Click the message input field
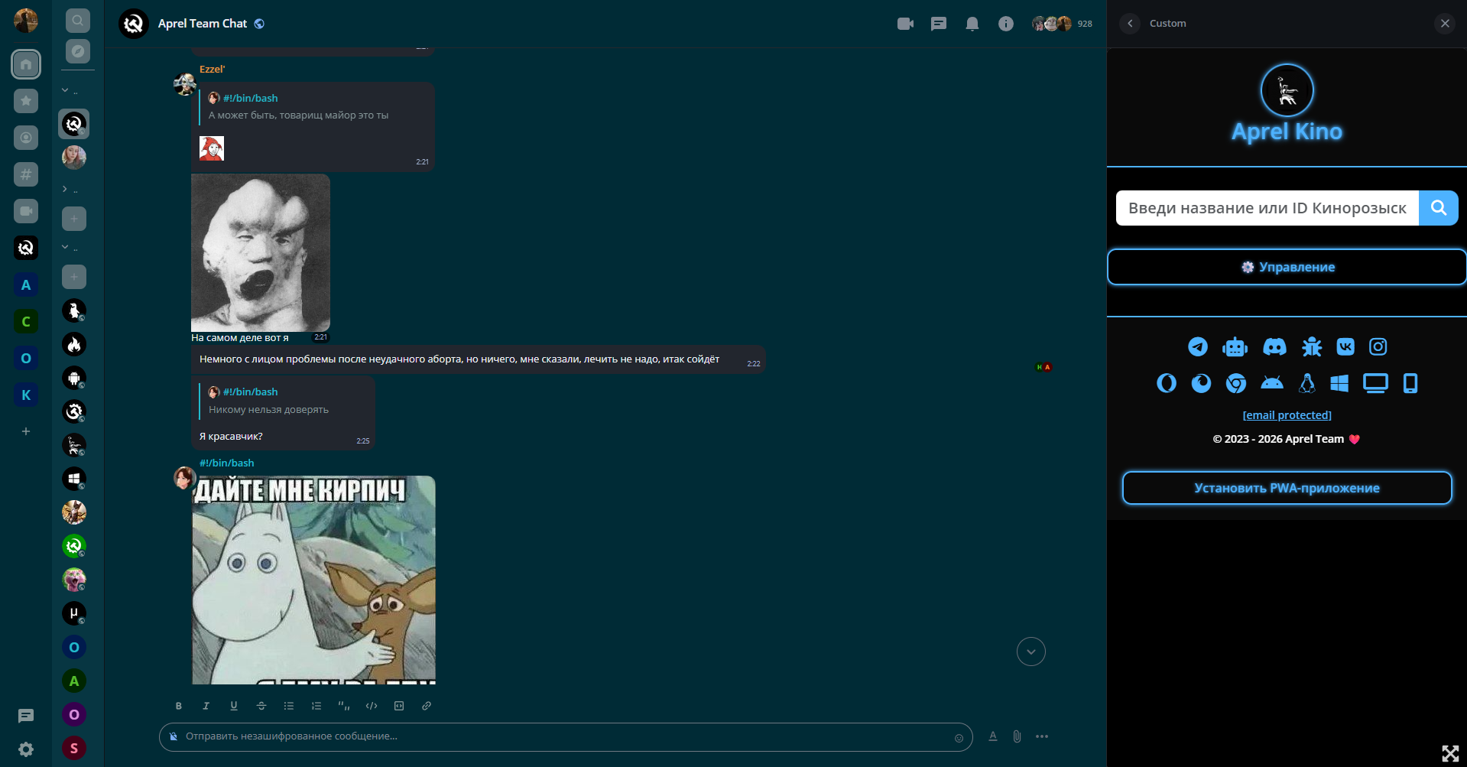This screenshot has width=1467, height=767. tap(566, 737)
